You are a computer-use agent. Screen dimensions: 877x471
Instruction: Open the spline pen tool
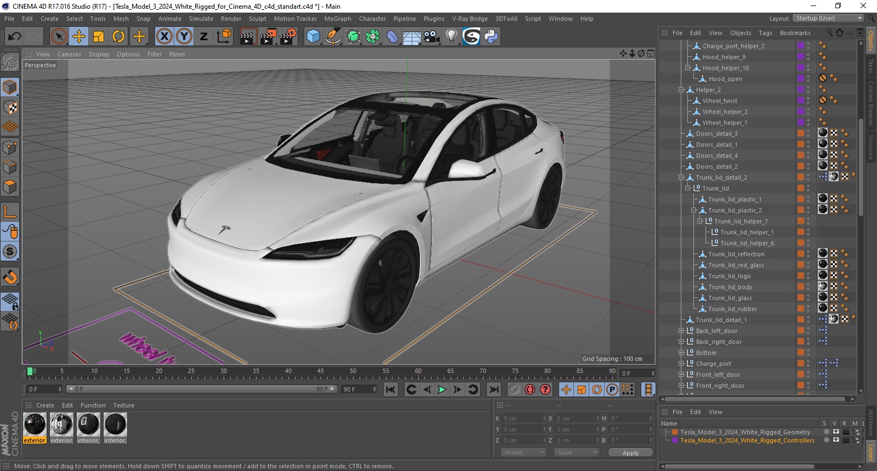(x=333, y=37)
